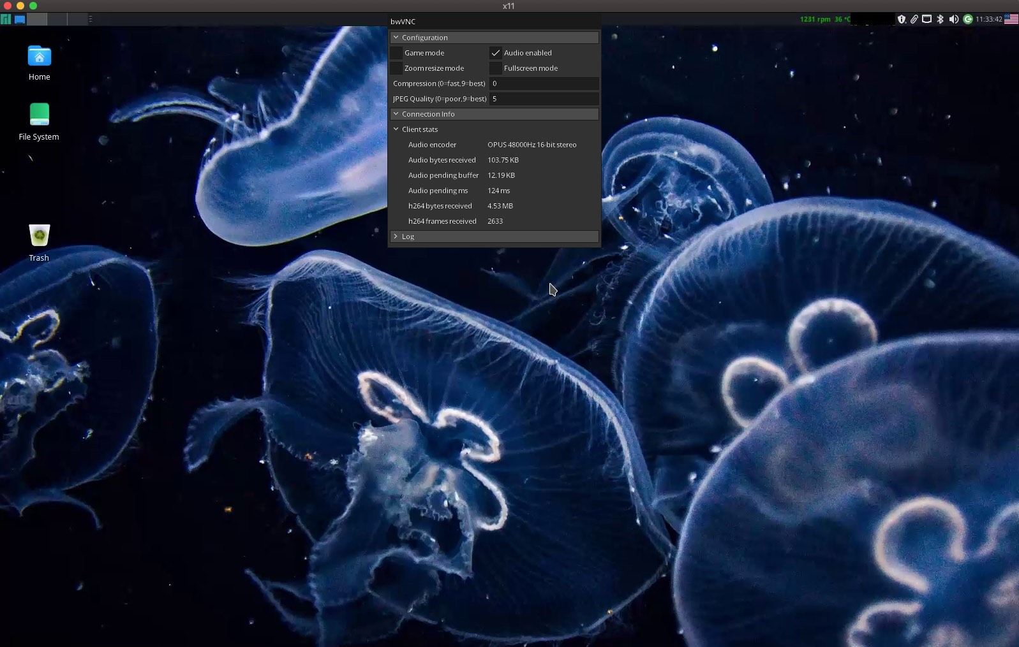Click the blue show desktop panel icon
The width and height of the screenshot is (1019, 647).
click(20, 19)
